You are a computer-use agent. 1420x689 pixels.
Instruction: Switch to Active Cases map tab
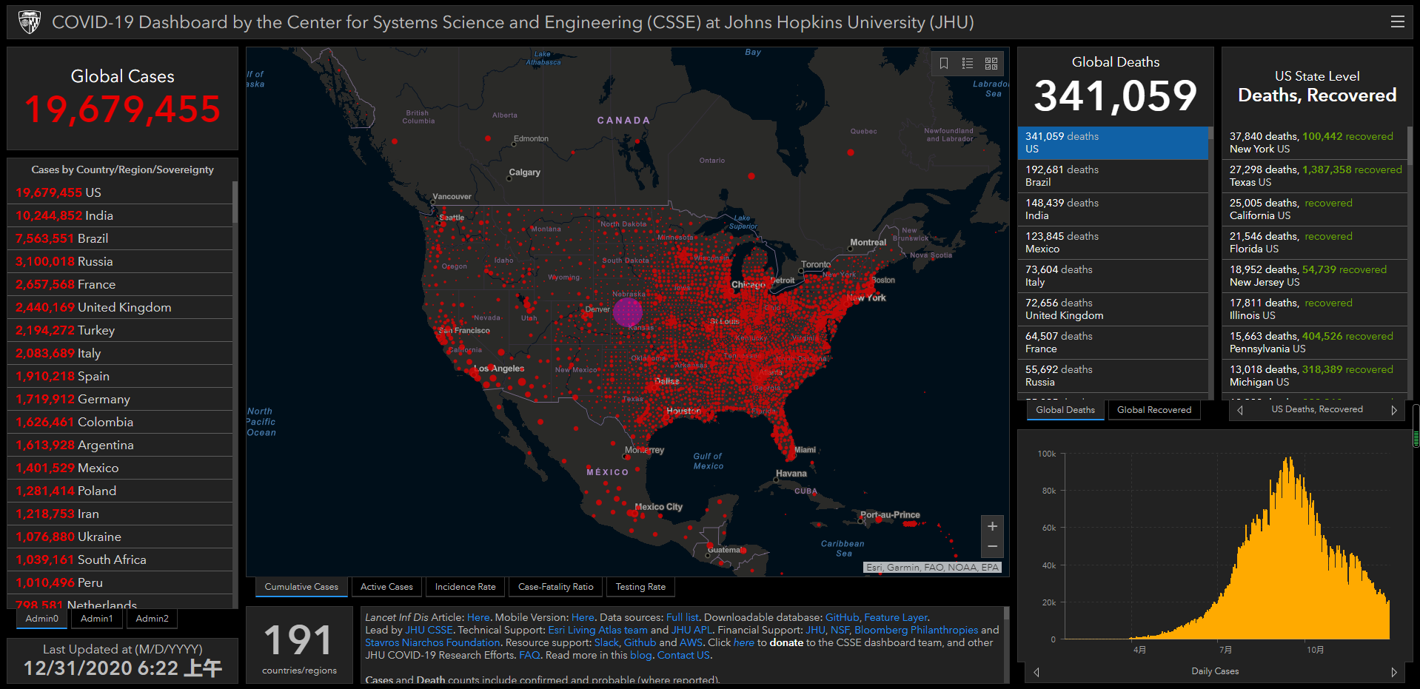point(386,587)
